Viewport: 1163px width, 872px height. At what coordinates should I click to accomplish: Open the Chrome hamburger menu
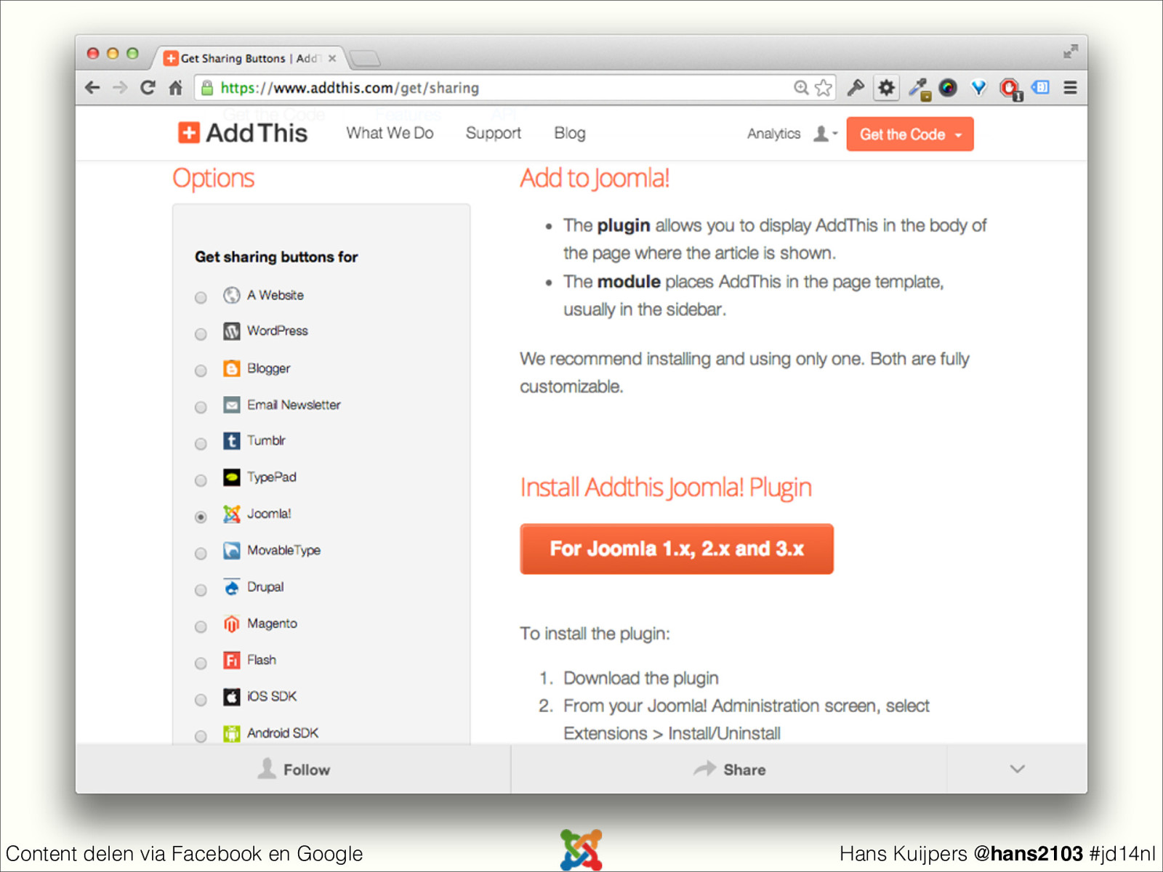1070,88
